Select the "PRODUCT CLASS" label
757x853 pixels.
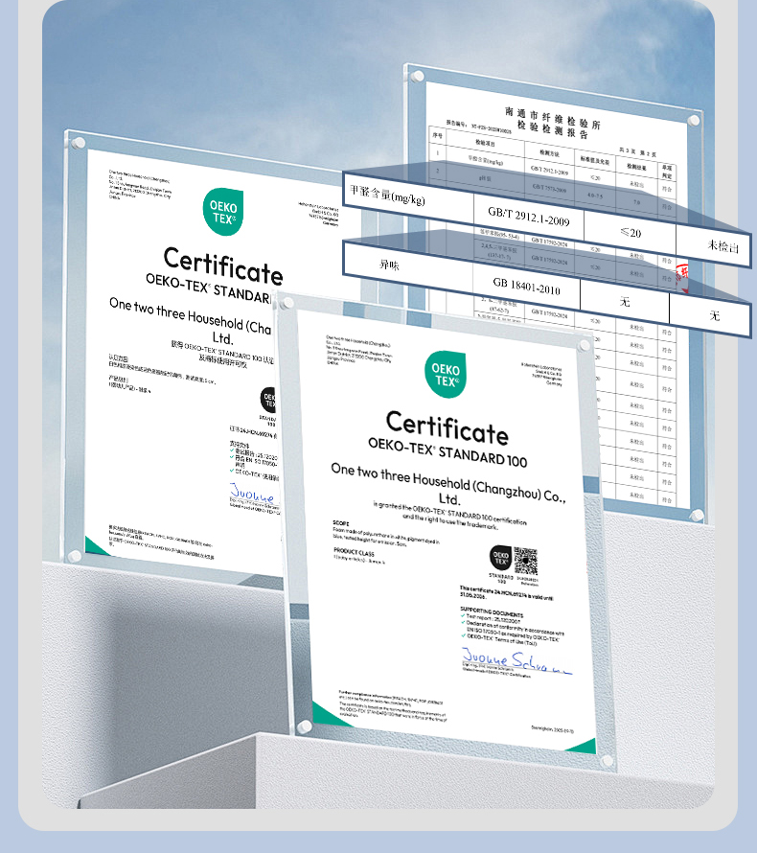tap(354, 552)
